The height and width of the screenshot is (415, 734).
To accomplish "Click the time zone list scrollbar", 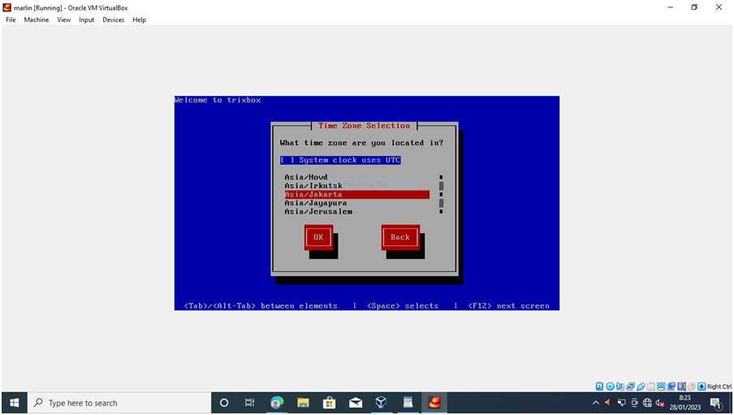I will 441,194.
